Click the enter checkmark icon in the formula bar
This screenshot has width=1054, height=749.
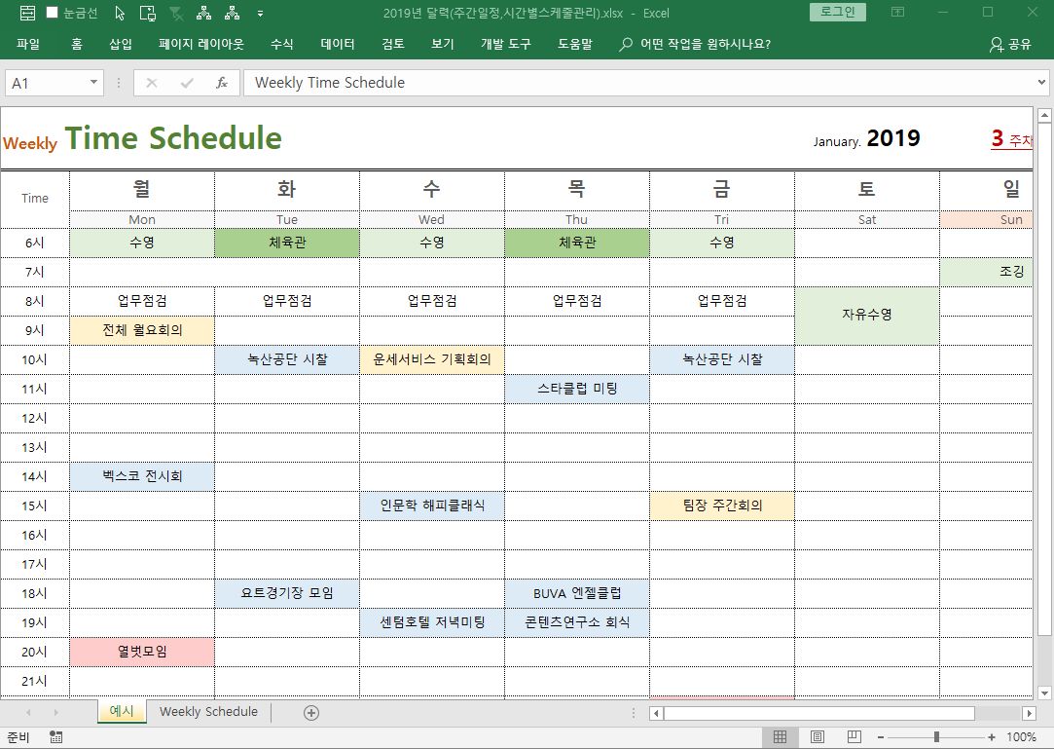pyautogui.click(x=186, y=83)
